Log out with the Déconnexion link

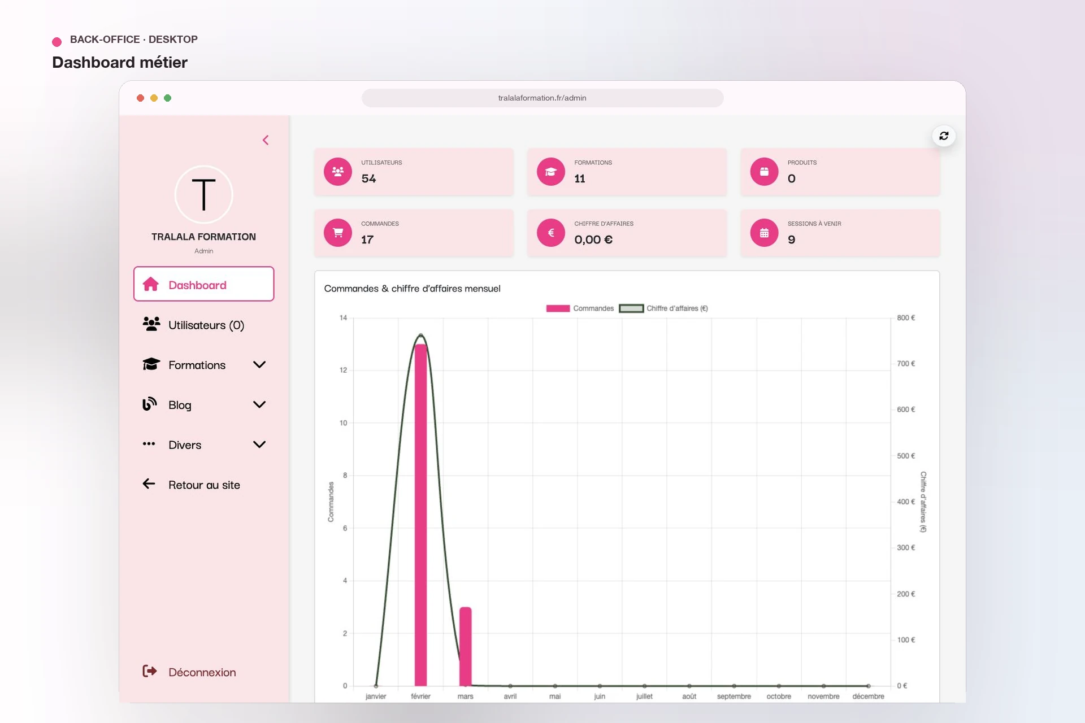pyautogui.click(x=202, y=672)
